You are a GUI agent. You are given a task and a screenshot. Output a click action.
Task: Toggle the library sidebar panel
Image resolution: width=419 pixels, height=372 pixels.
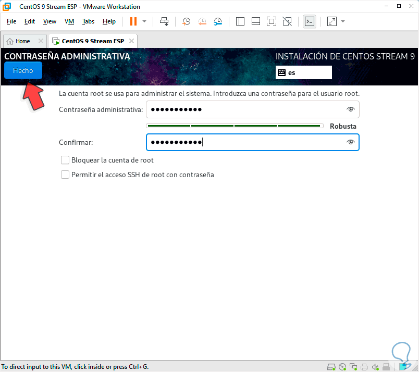tap(240, 21)
